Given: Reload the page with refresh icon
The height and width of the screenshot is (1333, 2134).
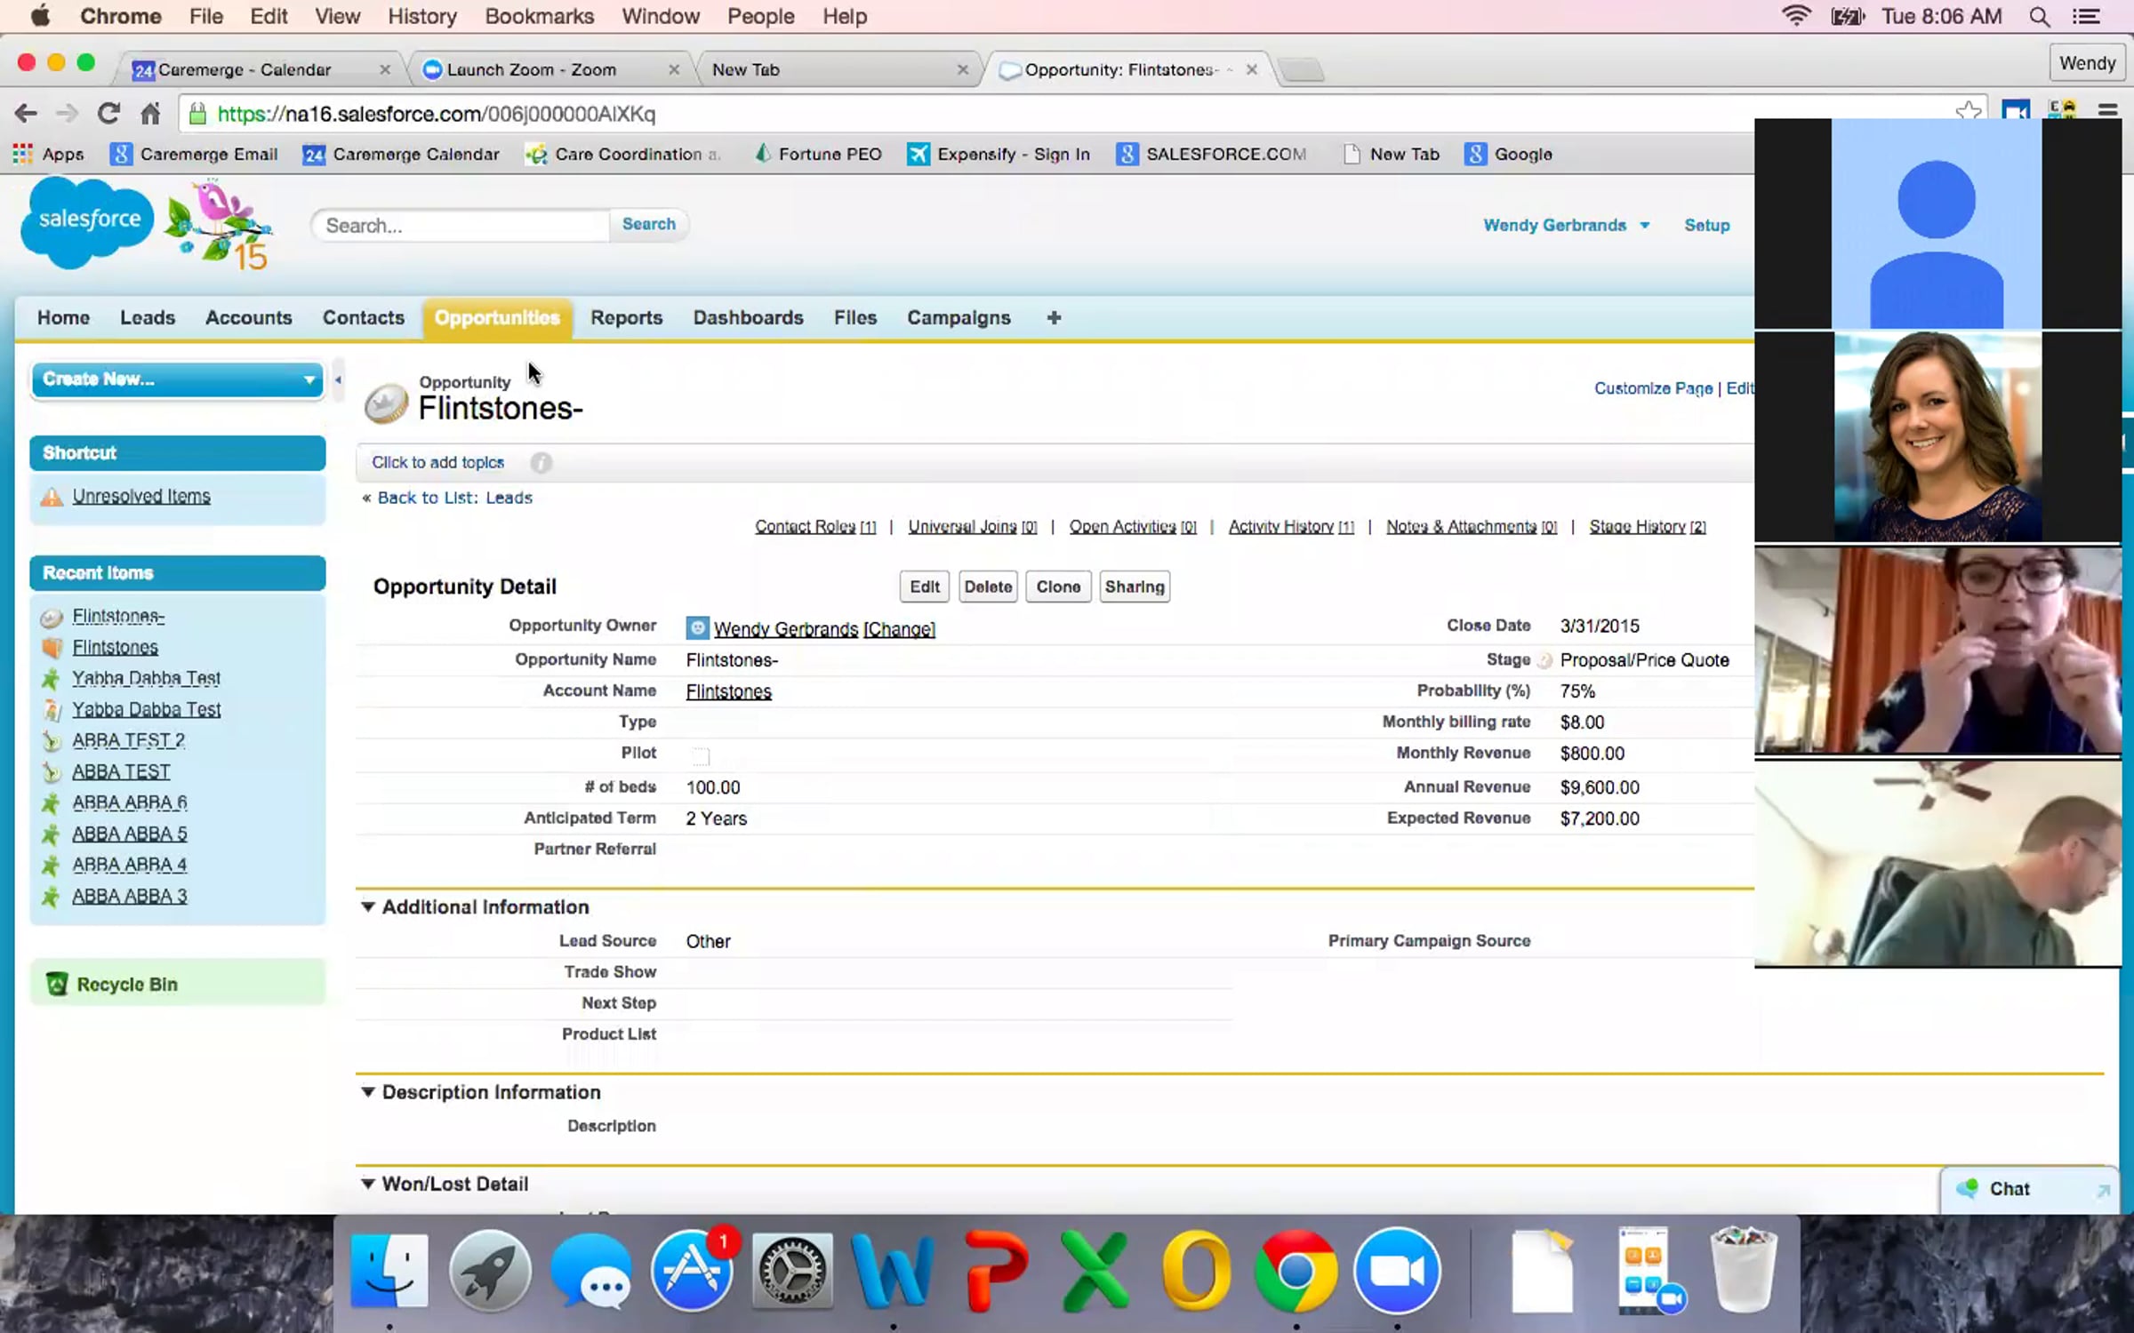Looking at the screenshot, I should tap(108, 114).
